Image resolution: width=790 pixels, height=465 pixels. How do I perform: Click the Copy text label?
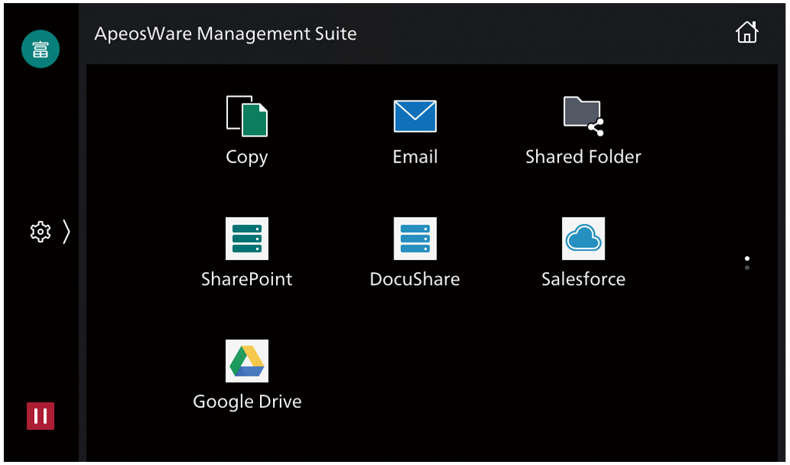coord(247,157)
